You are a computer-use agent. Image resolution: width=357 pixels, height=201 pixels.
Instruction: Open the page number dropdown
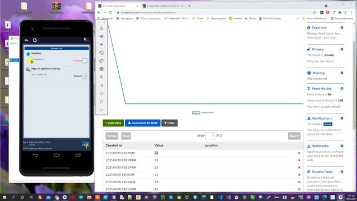tap(210, 136)
